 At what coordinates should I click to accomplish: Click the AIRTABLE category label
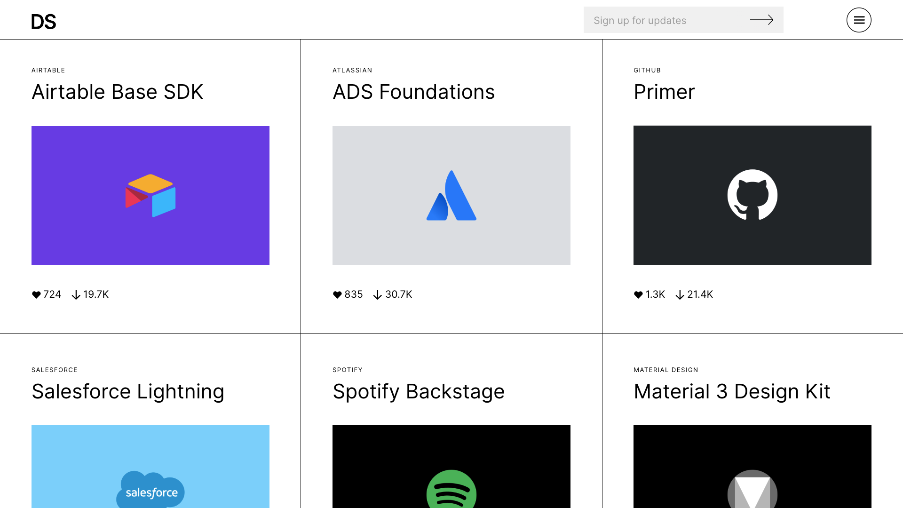pyautogui.click(x=48, y=70)
